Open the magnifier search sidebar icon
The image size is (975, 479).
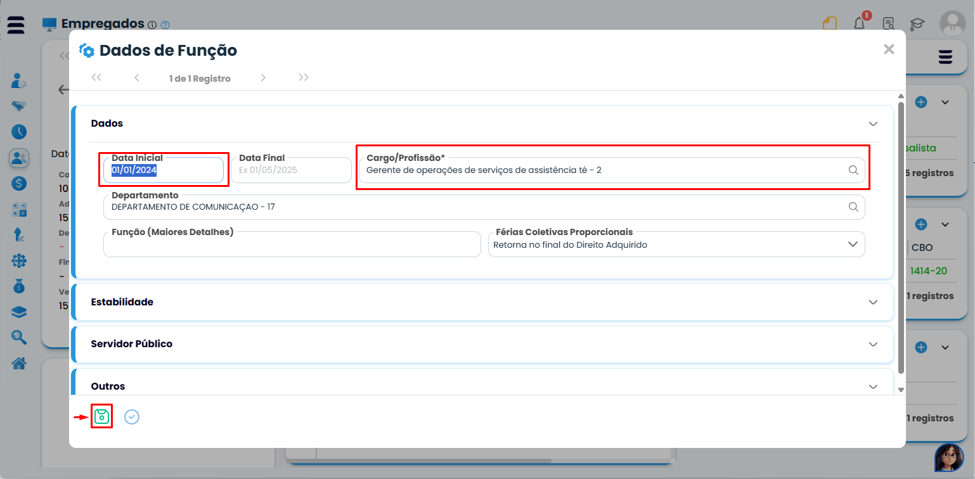point(19,338)
